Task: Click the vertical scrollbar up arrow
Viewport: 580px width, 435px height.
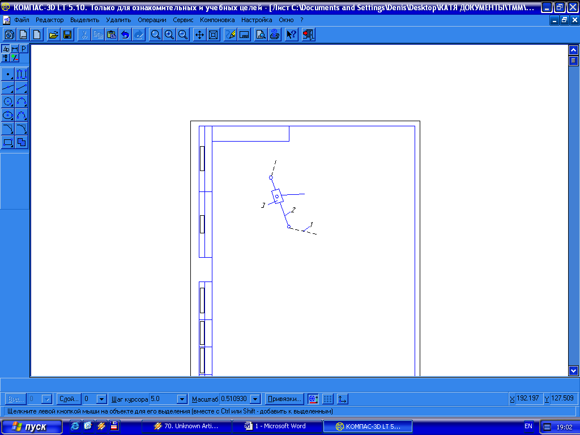Action: pyautogui.click(x=573, y=50)
